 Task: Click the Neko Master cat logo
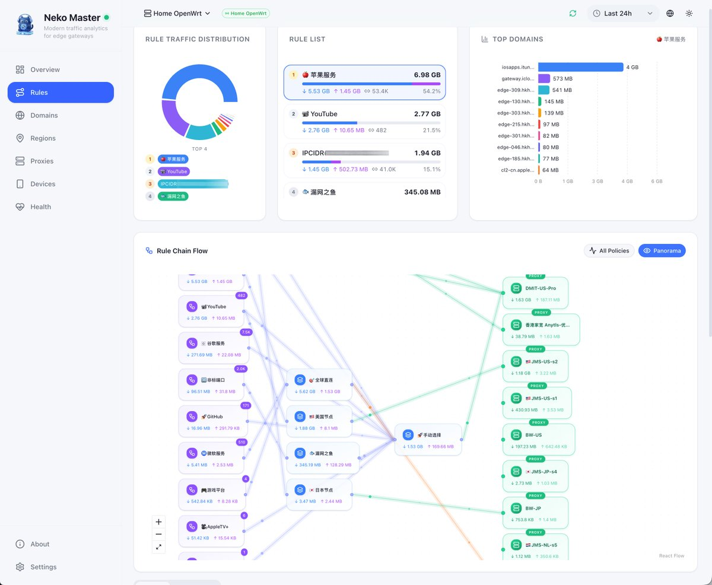tap(26, 26)
